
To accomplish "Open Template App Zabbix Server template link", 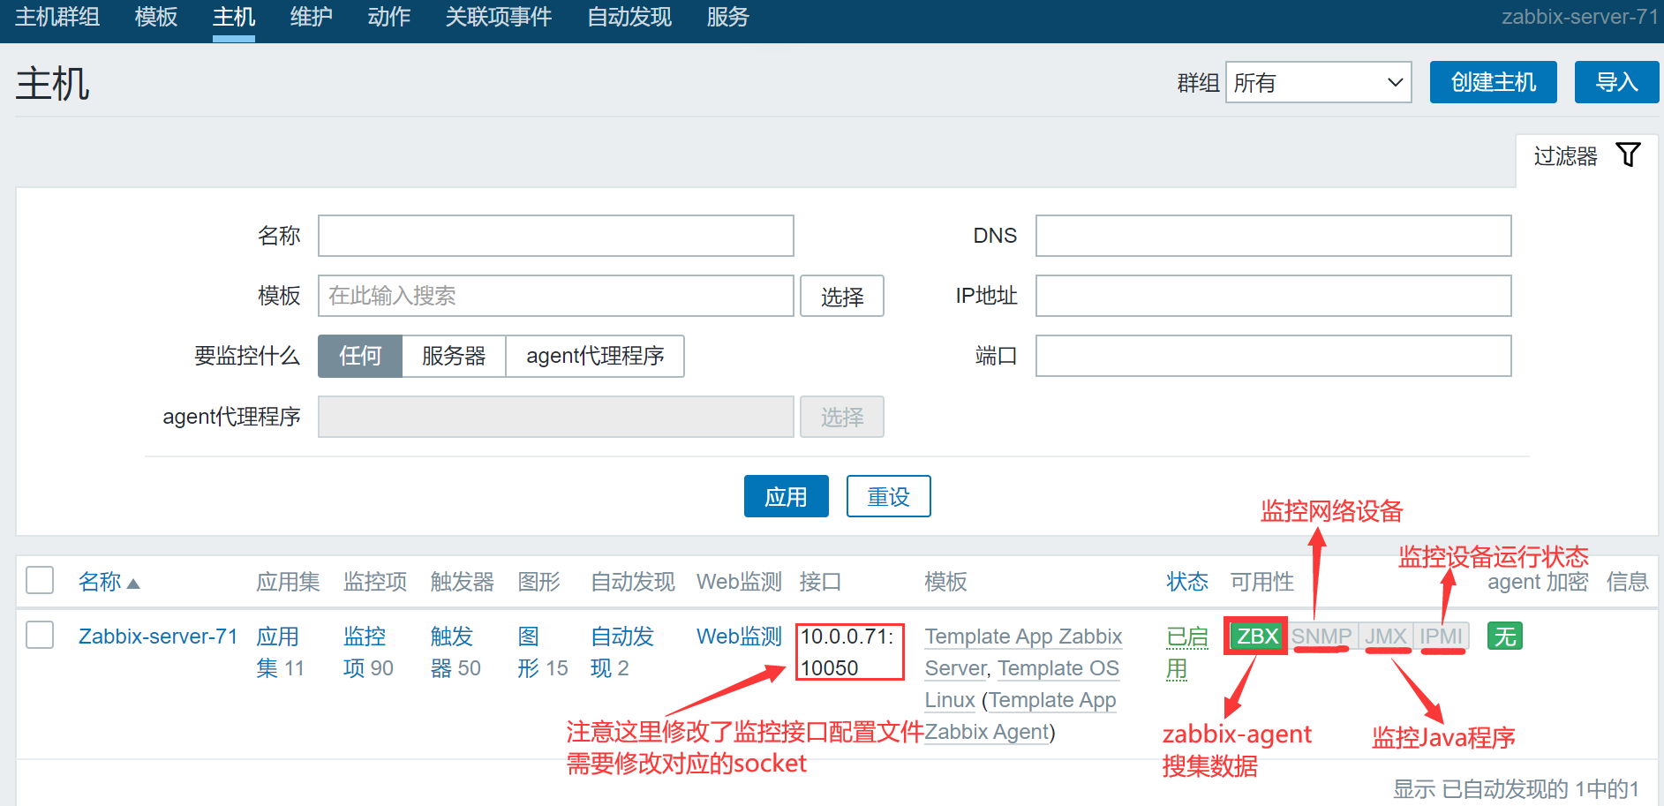I will pos(1023,652).
